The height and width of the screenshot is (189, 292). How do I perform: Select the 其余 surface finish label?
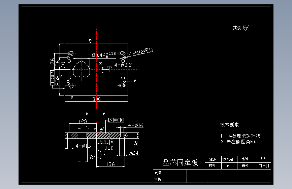click(237, 28)
